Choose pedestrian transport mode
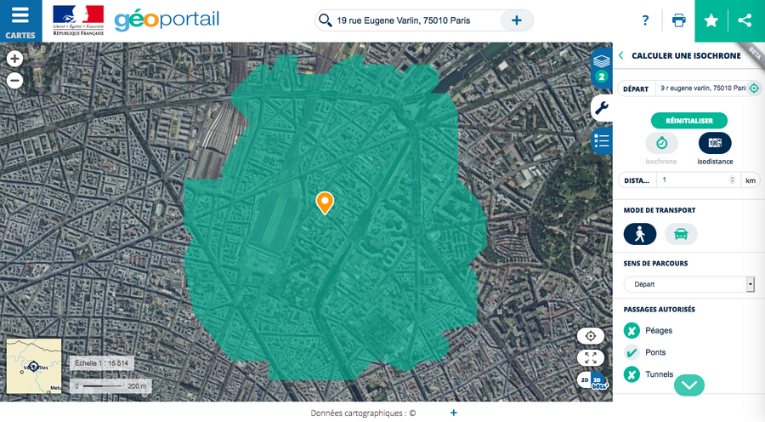 click(x=639, y=235)
